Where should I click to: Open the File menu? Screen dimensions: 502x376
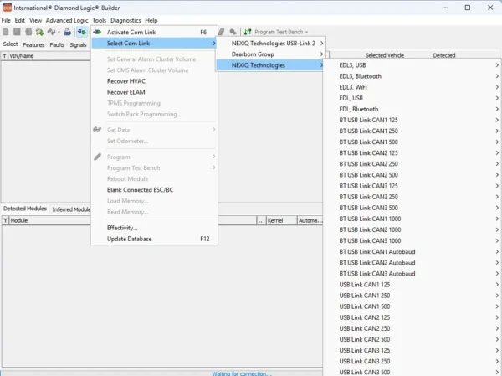6,20
